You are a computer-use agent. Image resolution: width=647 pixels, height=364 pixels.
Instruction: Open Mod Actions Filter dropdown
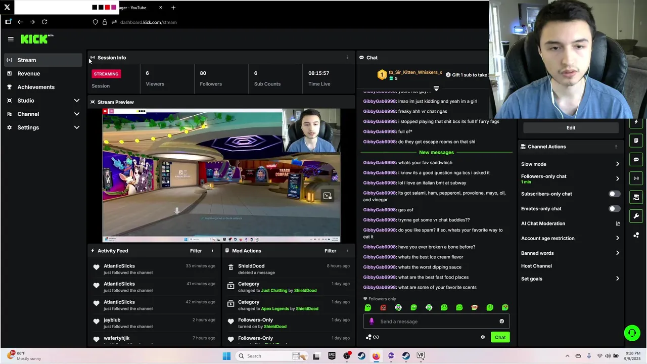point(330,251)
